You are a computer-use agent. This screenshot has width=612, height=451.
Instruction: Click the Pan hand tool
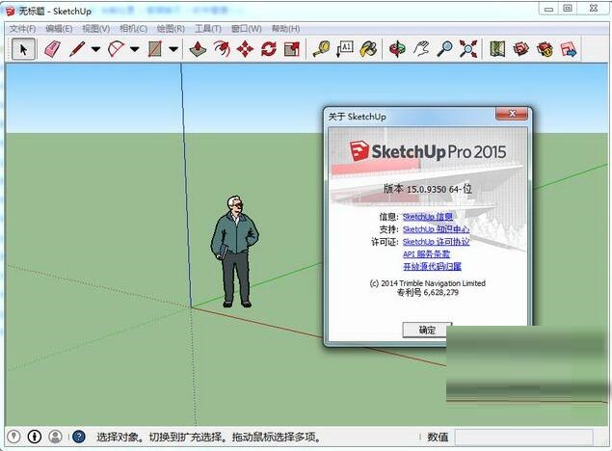pyautogui.click(x=420, y=48)
